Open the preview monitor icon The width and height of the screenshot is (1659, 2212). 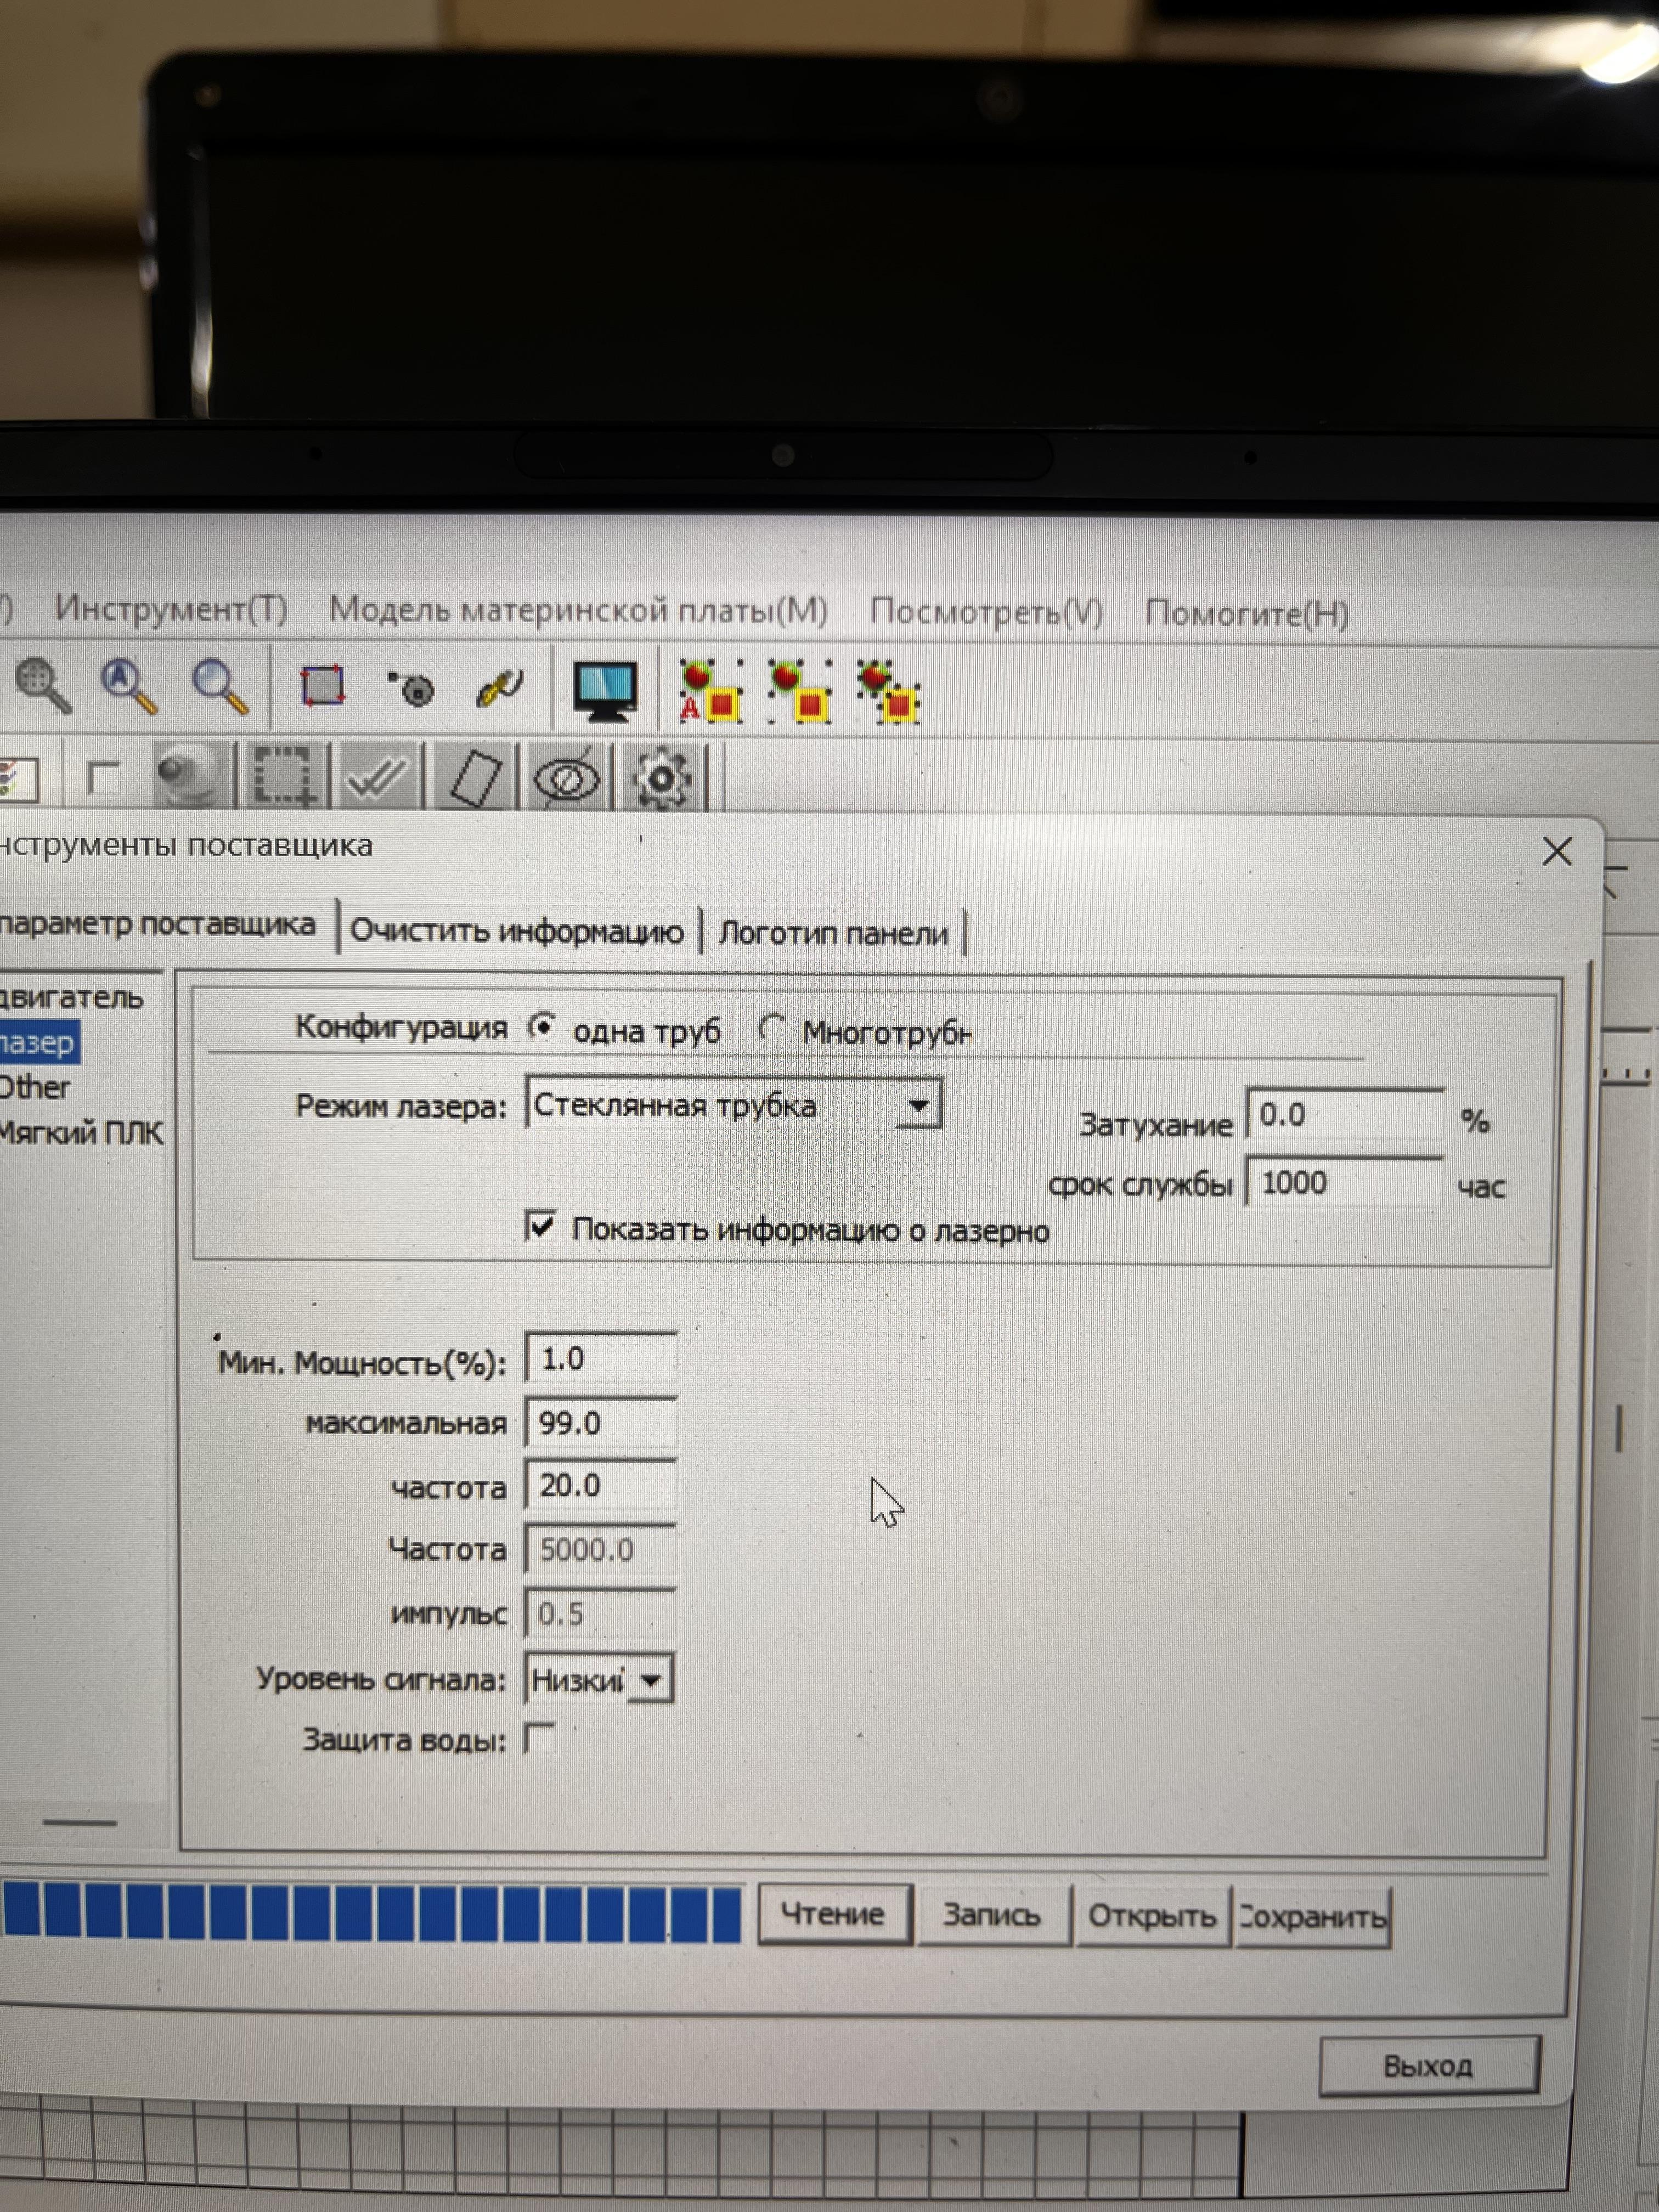coord(606,691)
